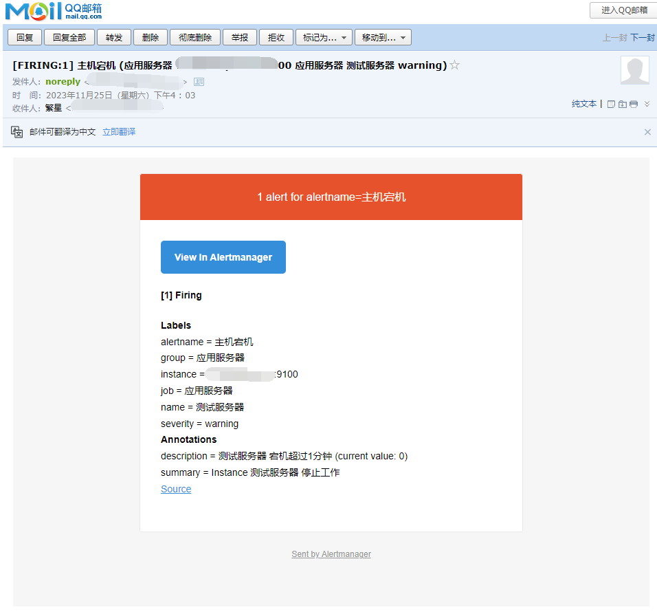
Task: Click the note icon next to 纯文本
Action: click(611, 104)
